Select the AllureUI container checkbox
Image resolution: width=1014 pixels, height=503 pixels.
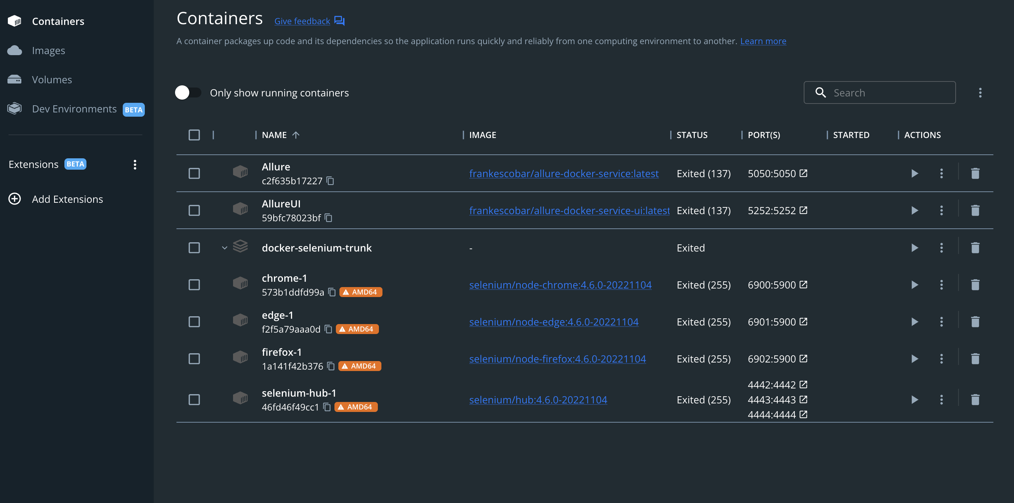pyautogui.click(x=194, y=211)
